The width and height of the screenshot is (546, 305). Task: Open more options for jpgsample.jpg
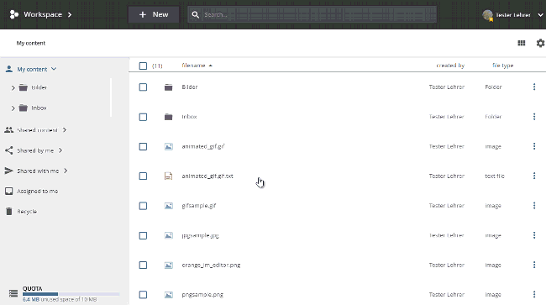pyautogui.click(x=534, y=235)
